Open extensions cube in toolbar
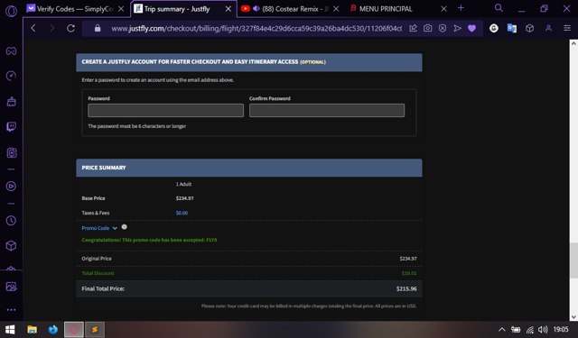The width and height of the screenshot is (578, 338). tap(530, 28)
